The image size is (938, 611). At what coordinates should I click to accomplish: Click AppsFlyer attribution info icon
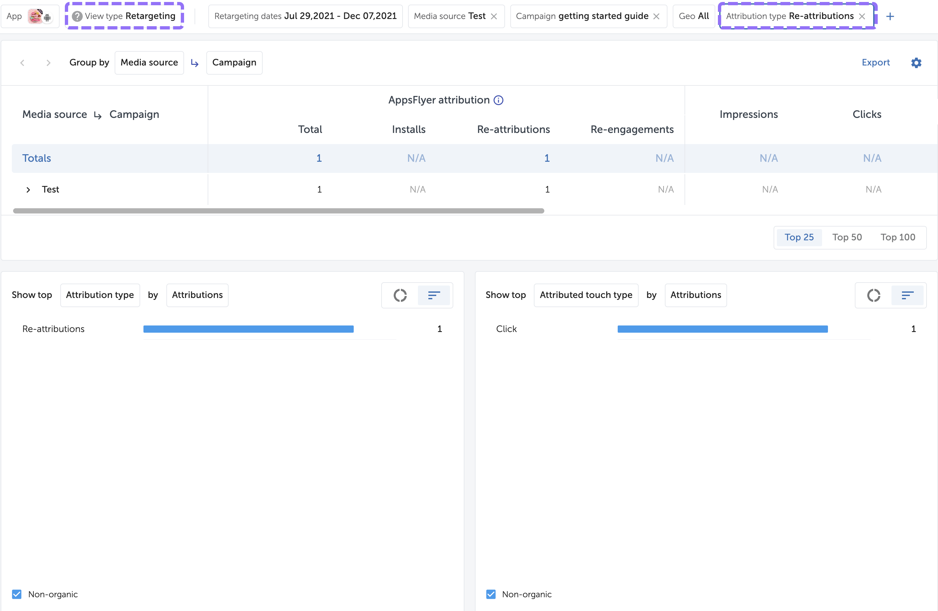[498, 100]
